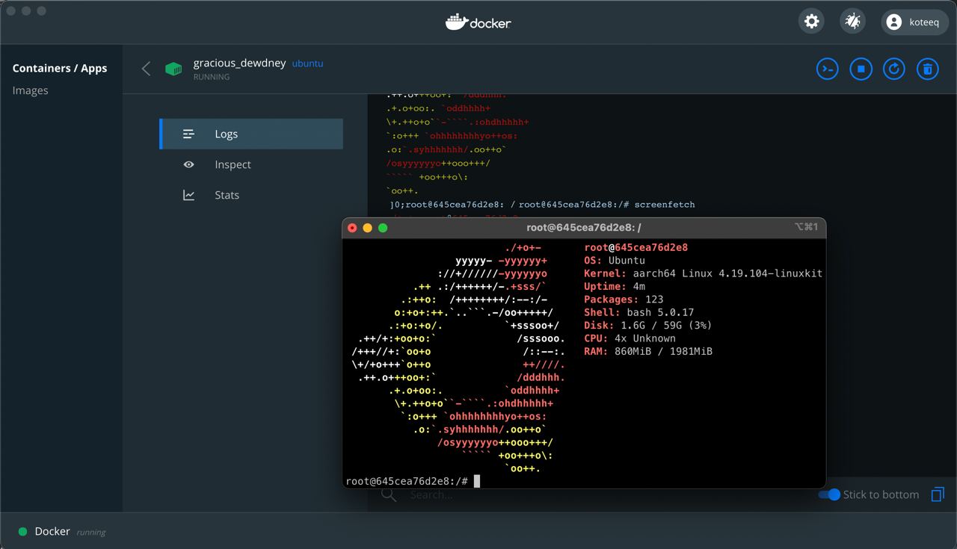957x549 pixels.
Task: Toggle Stick to bottom switch
Action: (x=829, y=494)
